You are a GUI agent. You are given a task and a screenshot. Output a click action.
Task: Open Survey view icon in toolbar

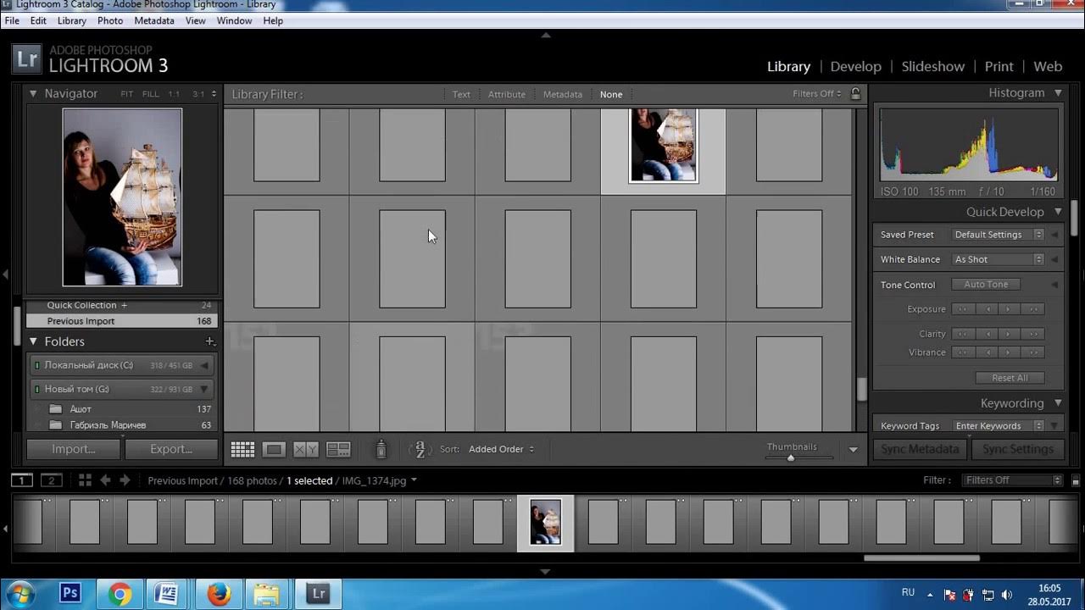coord(338,450)
